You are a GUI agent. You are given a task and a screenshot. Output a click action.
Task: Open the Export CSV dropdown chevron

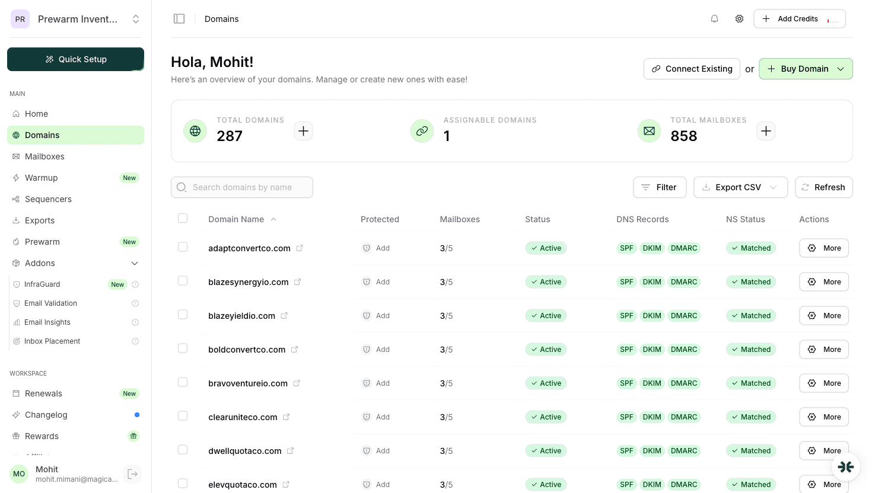click(774, 187)
